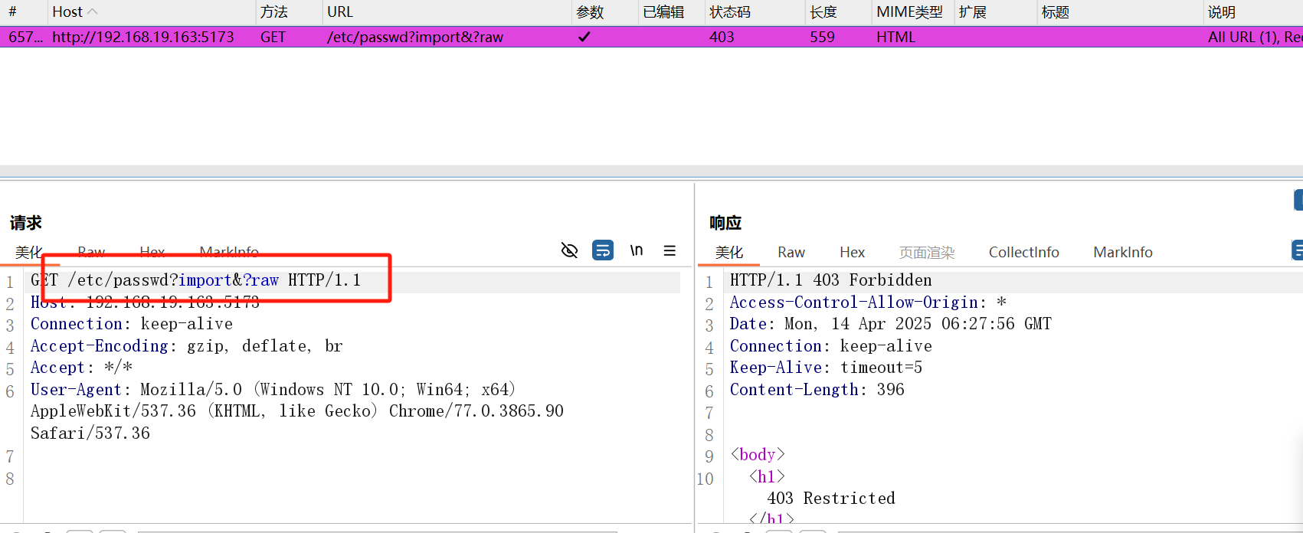
Task: Switch to the response Hex tab
Action: click(x=852, y=252)
